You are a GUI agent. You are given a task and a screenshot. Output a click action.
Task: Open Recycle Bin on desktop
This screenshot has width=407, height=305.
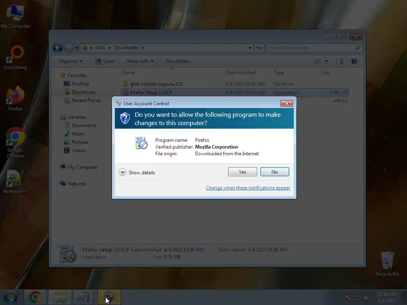click(x=387, y=264)
